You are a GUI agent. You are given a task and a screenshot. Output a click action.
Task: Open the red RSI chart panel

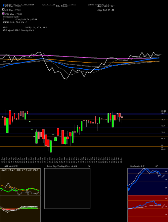(x=148, y=209)
